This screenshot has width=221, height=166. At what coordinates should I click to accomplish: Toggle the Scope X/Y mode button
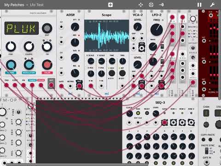click(x=112, y=73)
